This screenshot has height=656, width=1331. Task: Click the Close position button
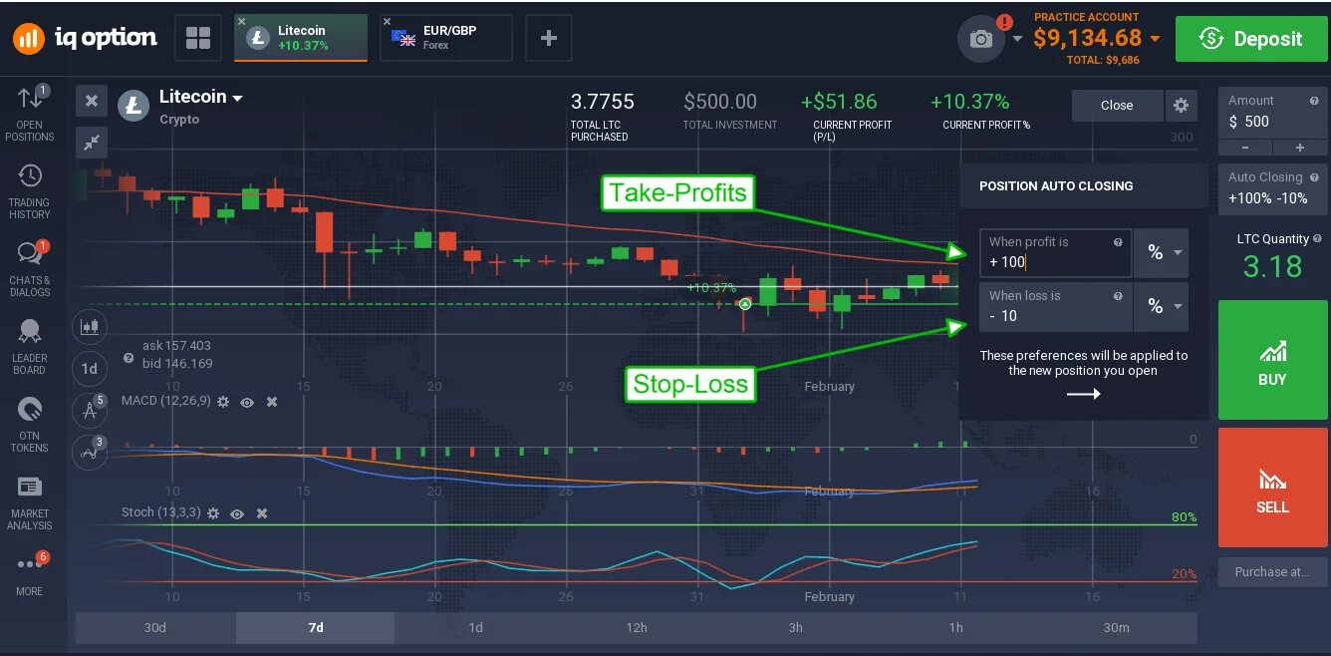coord(1117,105)
